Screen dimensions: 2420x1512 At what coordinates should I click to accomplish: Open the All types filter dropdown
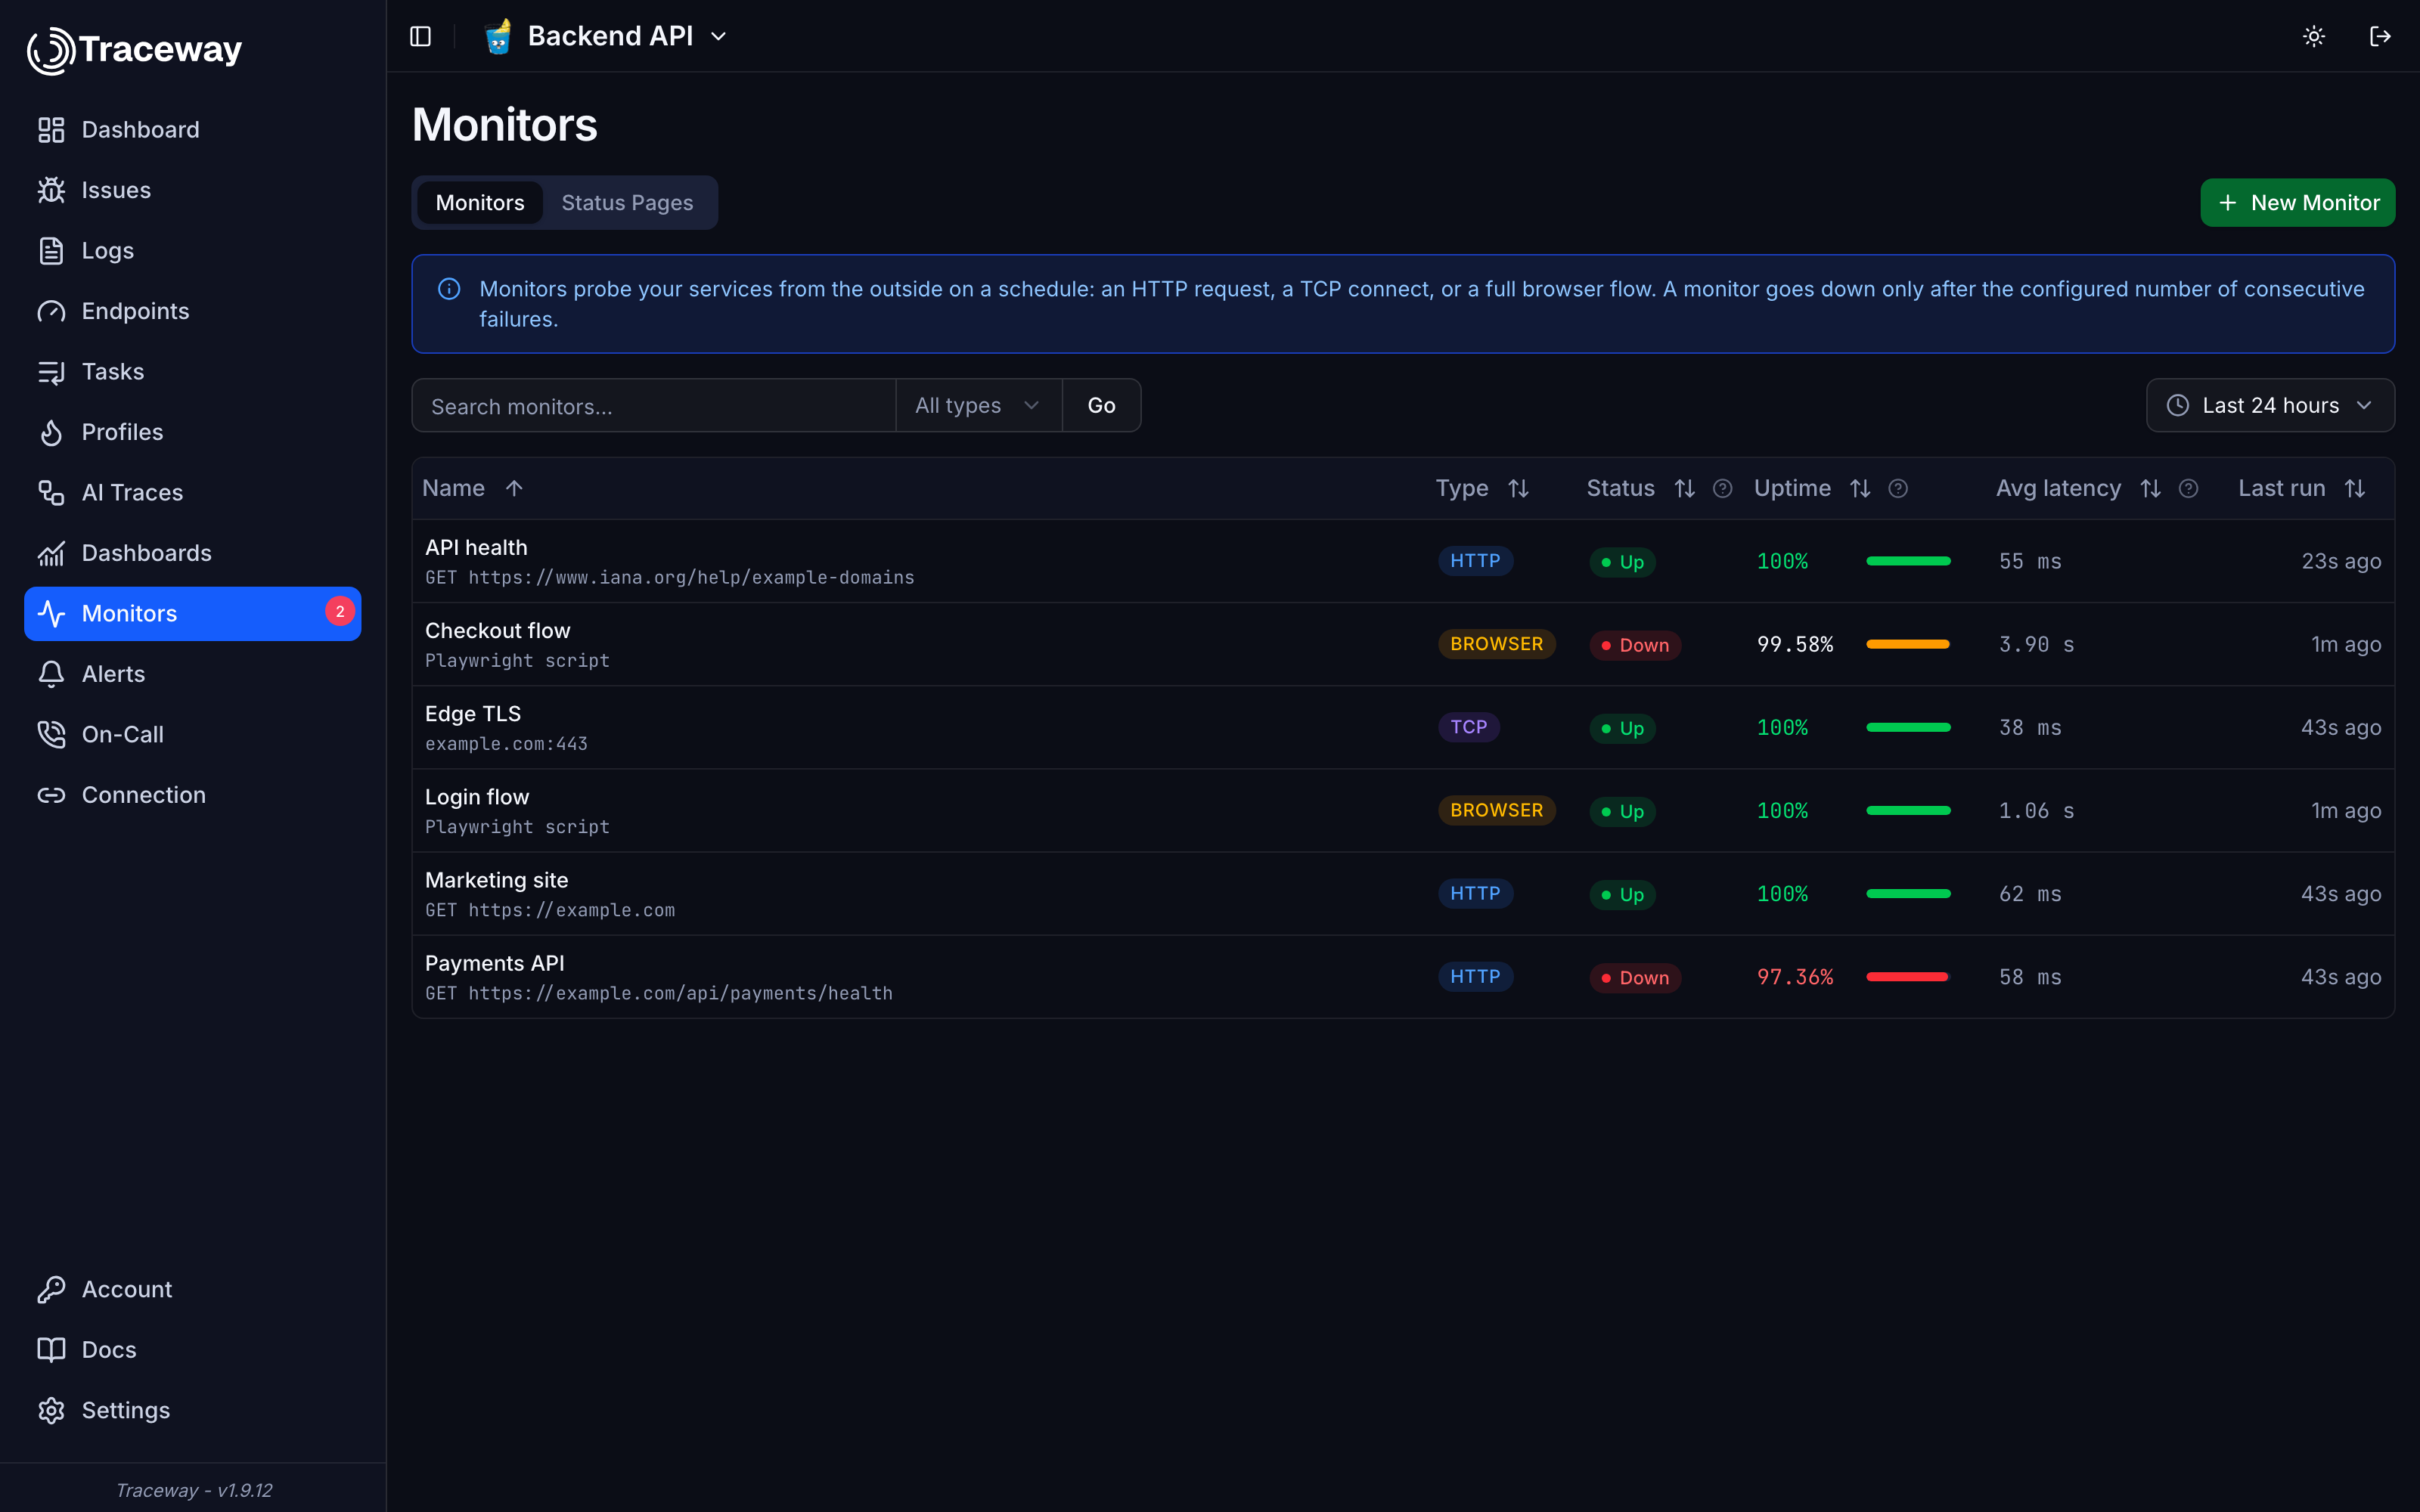[978, 405]
